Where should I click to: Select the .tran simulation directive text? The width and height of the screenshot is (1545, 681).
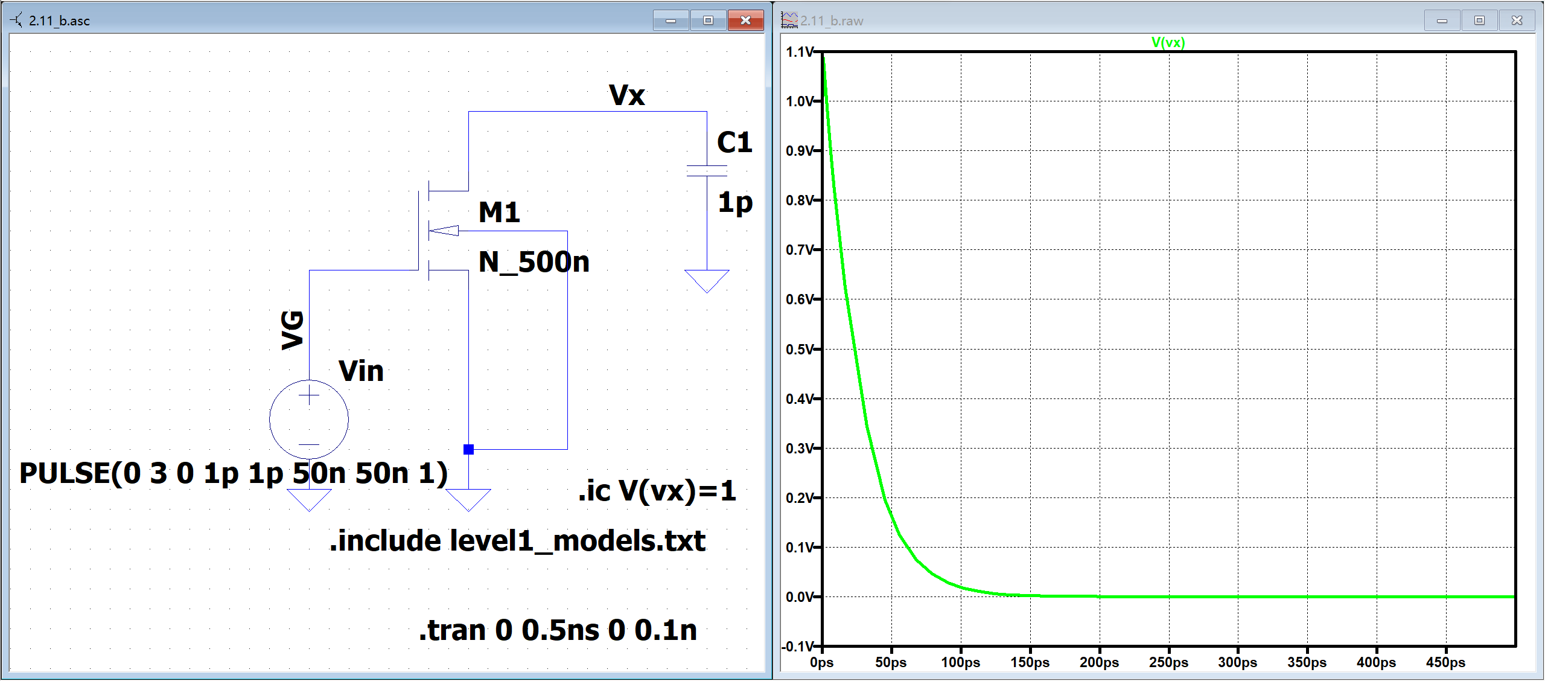click(558, 630)
